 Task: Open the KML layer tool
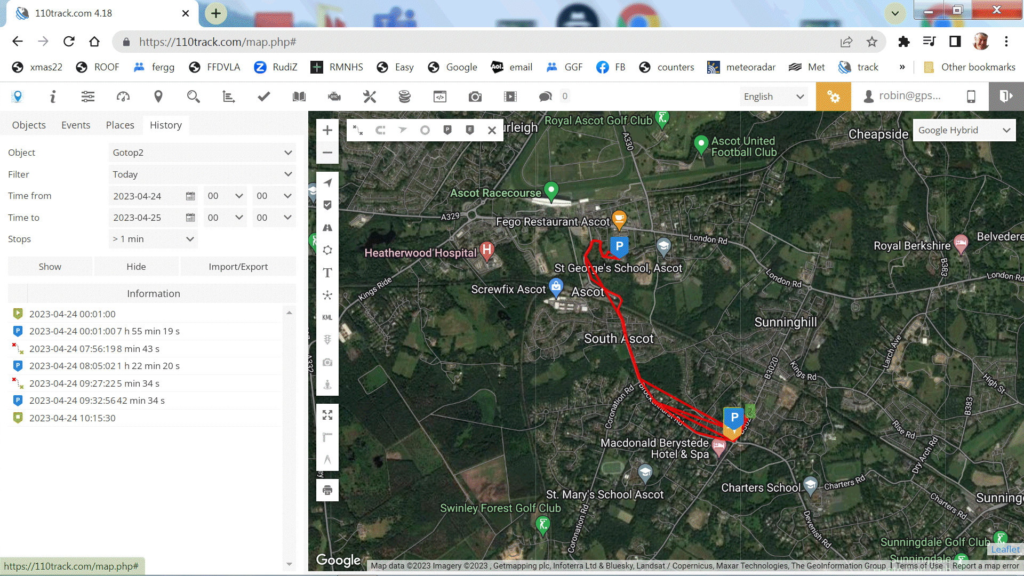click(x=327, y=317)
